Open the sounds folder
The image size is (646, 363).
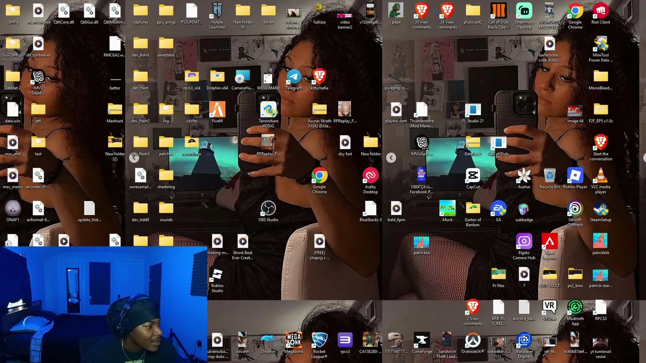point(166,211)
